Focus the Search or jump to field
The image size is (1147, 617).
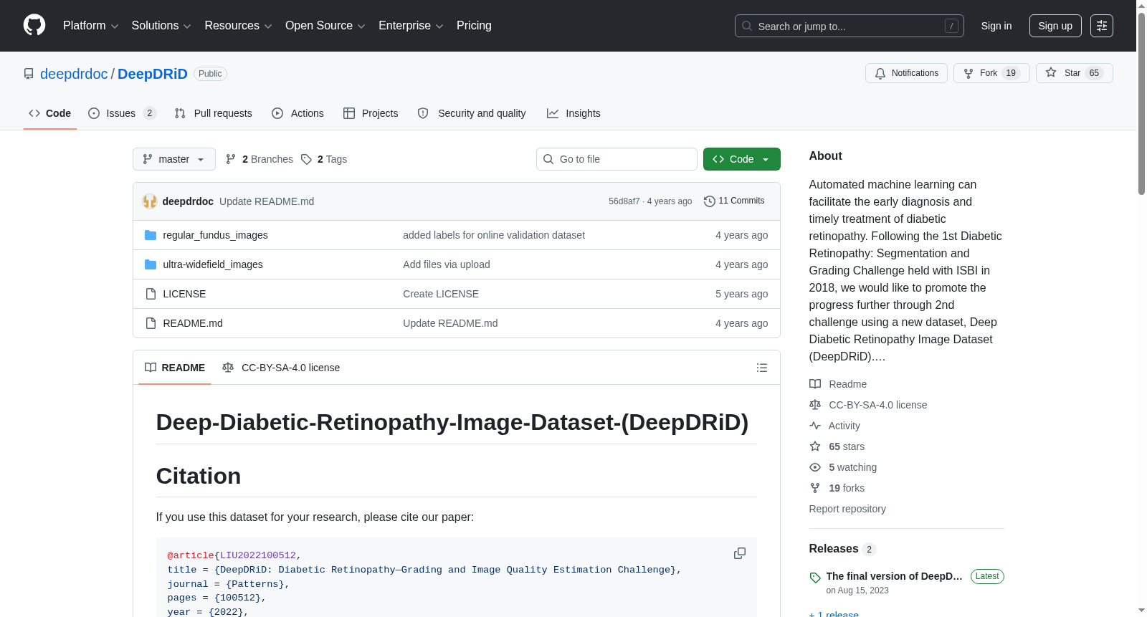click(x=849, y=26)
